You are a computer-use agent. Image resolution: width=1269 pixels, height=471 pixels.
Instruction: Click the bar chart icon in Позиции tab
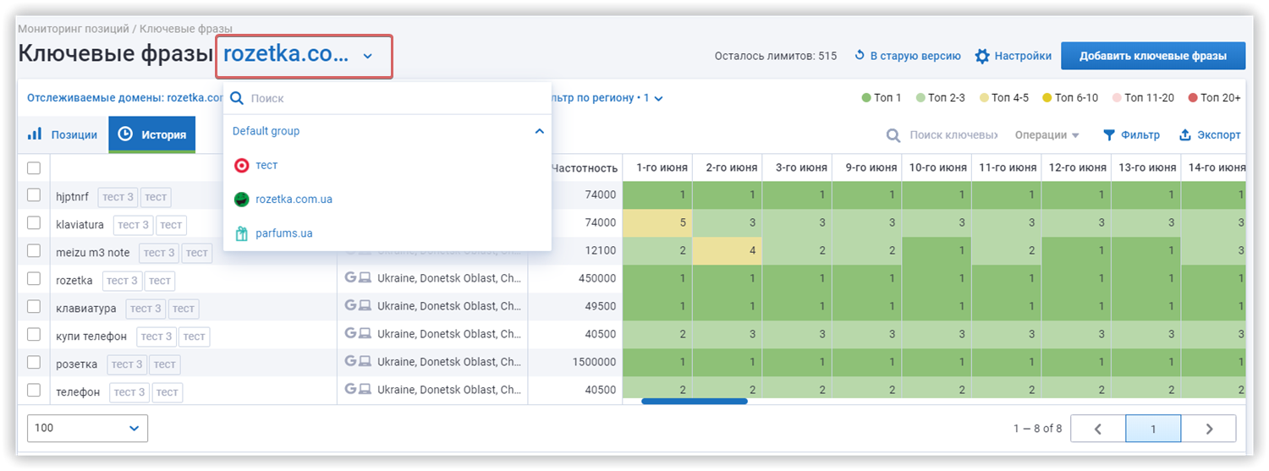coord(35,134)
